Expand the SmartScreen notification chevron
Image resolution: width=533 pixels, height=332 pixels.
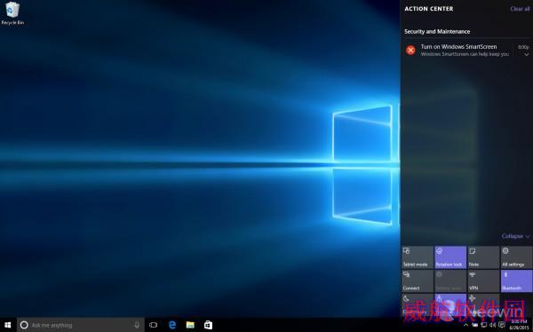527,54
